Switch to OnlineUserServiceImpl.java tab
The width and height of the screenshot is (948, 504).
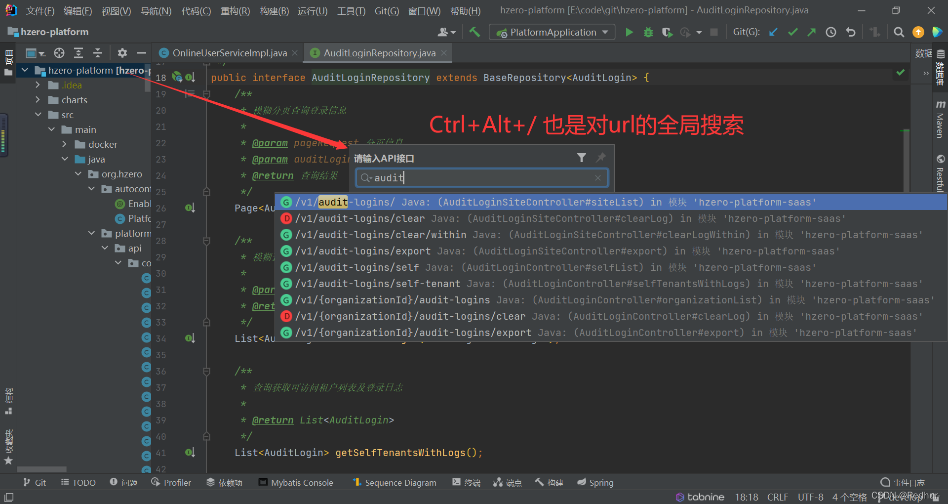coord(229,53)
